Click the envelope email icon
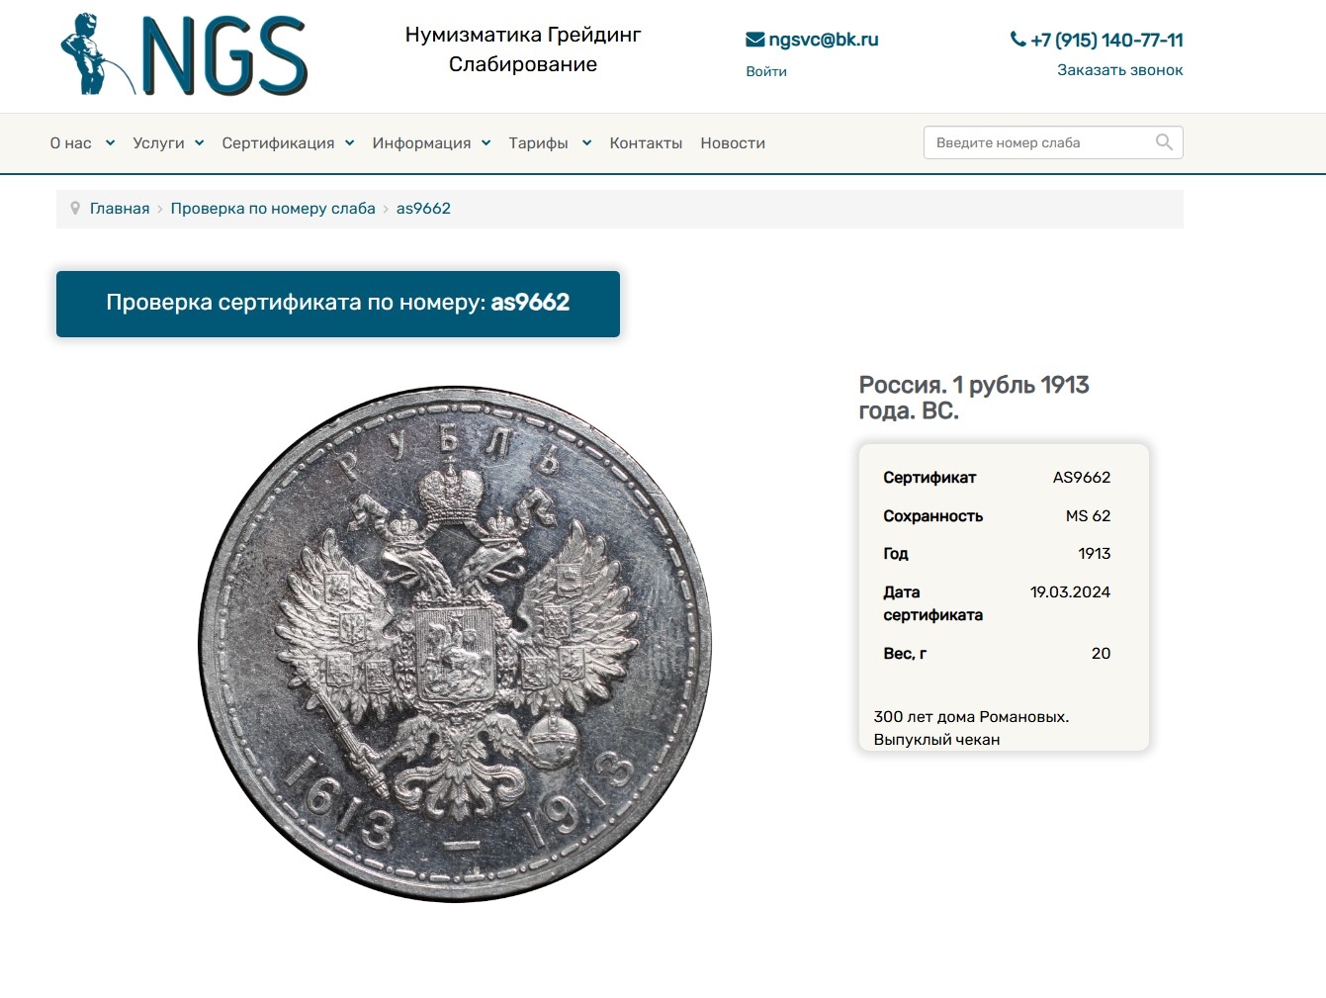 pyautogui.click(x=754, y=40)
